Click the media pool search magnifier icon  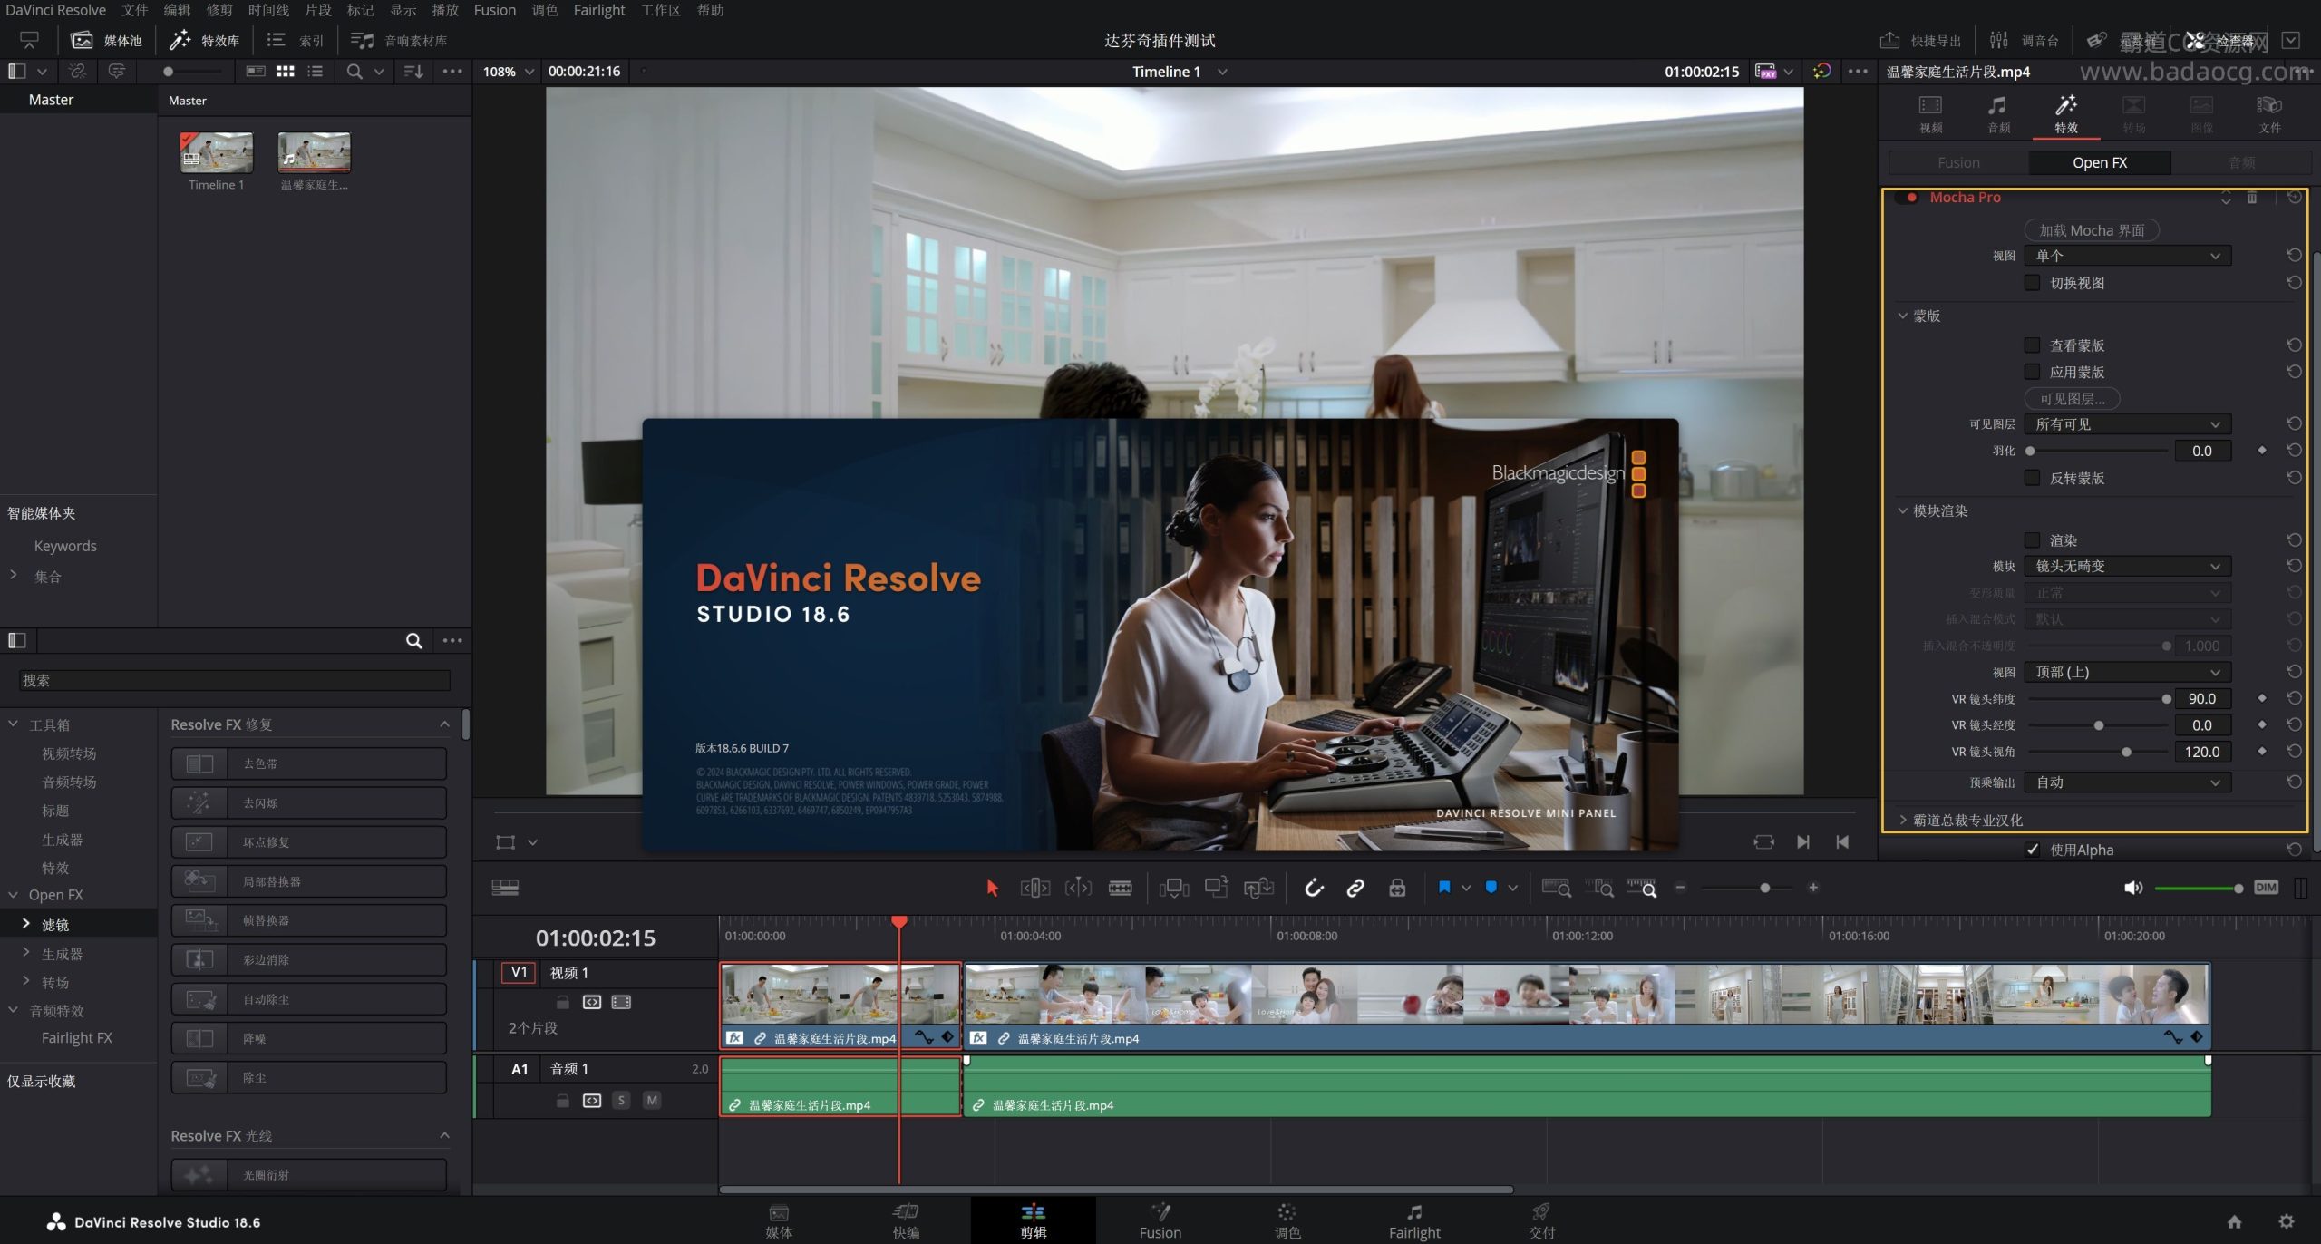[354, 71]
